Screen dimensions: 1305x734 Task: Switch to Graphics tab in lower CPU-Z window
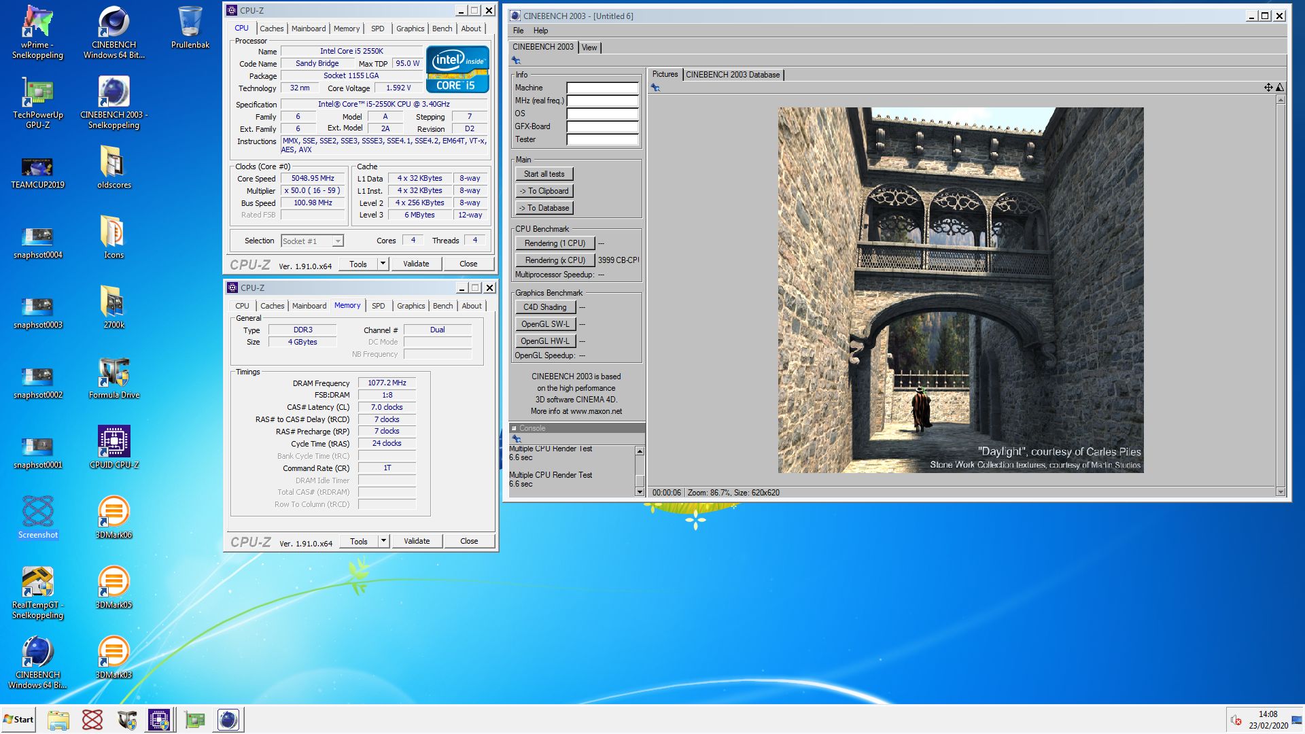pyautogui.click(x=411, y=306)
